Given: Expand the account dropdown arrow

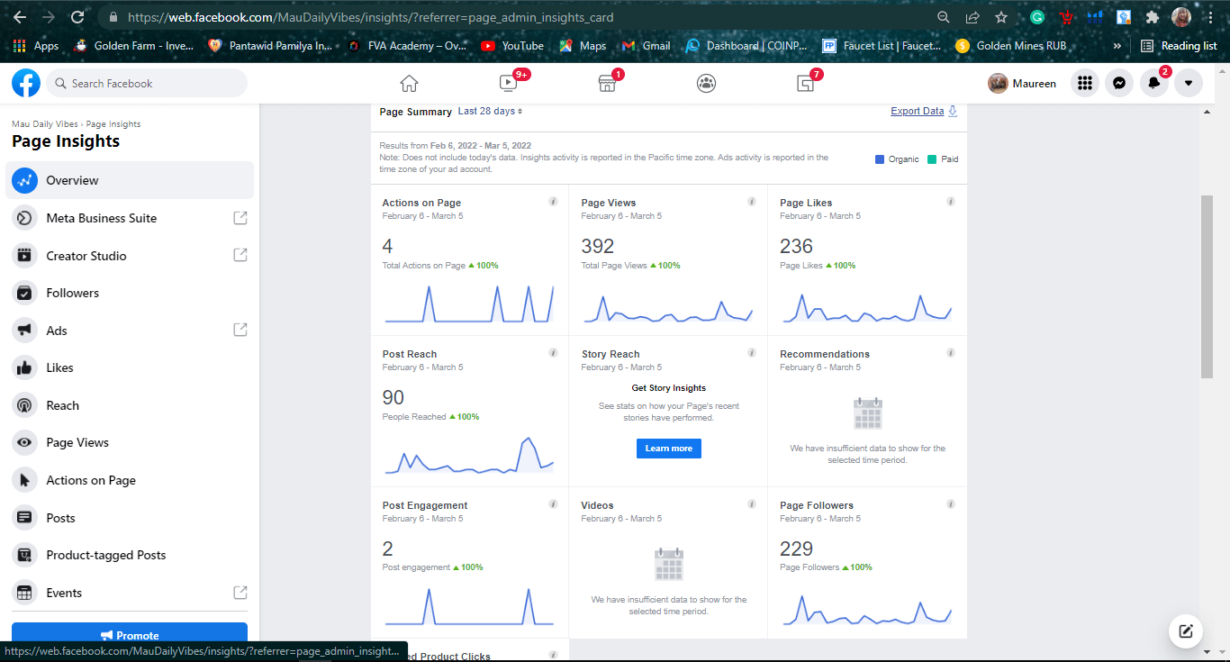Looking at the screenshot, I should 1189,83.
